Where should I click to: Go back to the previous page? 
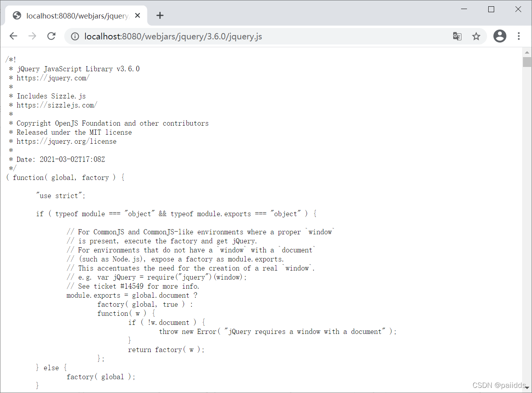(13, 36)
